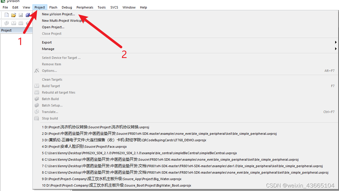Expand the Manage submenu

185,49
